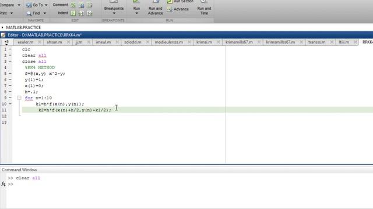The image size is (373, 209).
Task: Close the modieulersss.m tab
Action: coord(189,42)
